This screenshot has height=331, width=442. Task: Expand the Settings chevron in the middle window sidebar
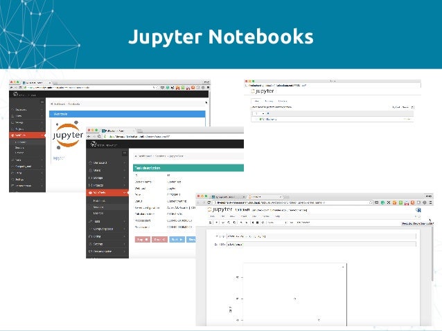(124, 244)
